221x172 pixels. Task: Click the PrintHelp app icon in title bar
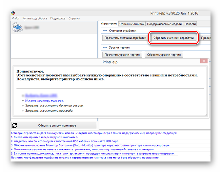[13, 13]
